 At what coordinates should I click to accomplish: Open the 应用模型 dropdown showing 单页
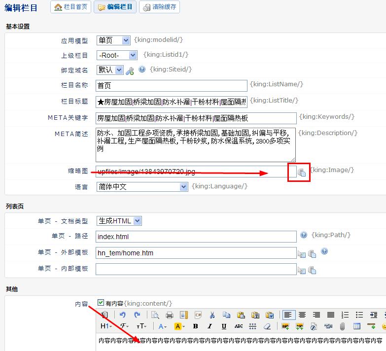click(113, 40)
